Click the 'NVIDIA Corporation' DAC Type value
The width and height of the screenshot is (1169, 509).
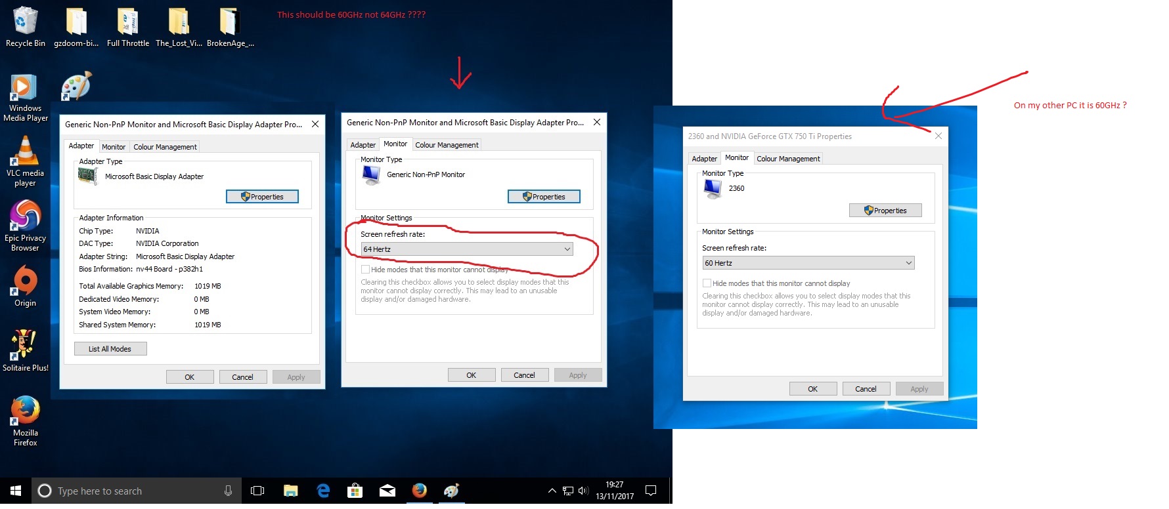point(167,243)
